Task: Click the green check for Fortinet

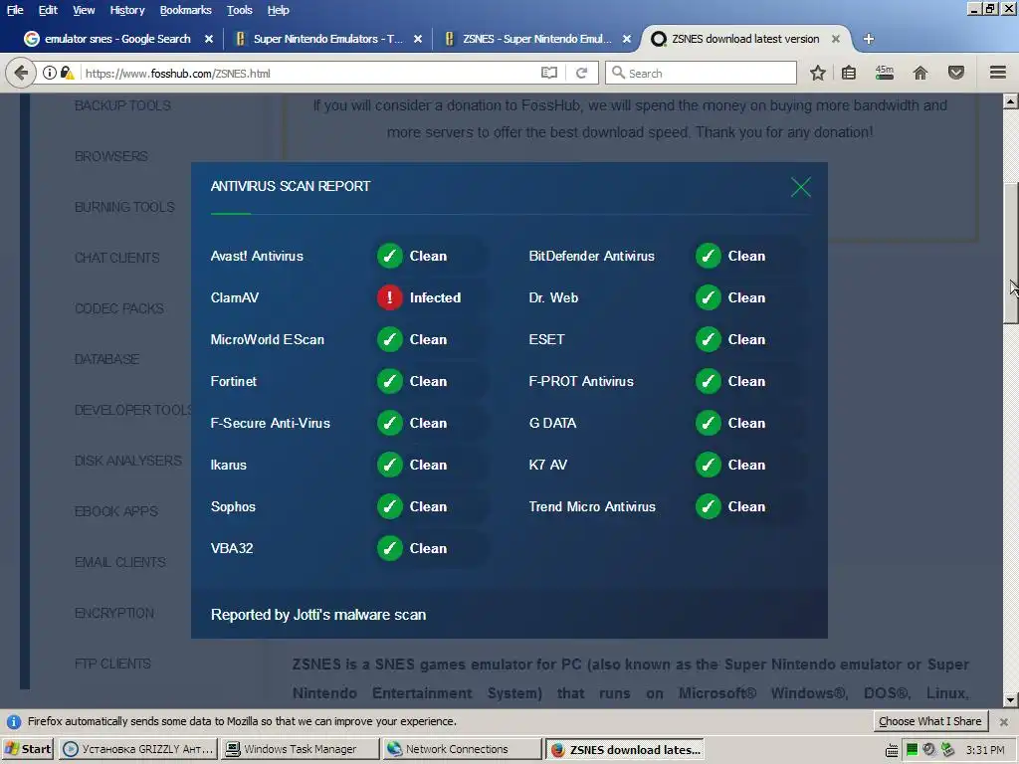Action: click(390, 381)
